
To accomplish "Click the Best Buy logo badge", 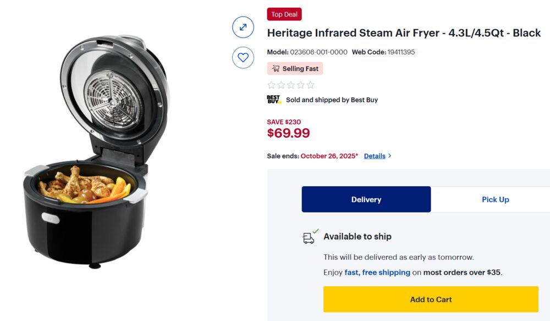I will [x=273, y=100].
